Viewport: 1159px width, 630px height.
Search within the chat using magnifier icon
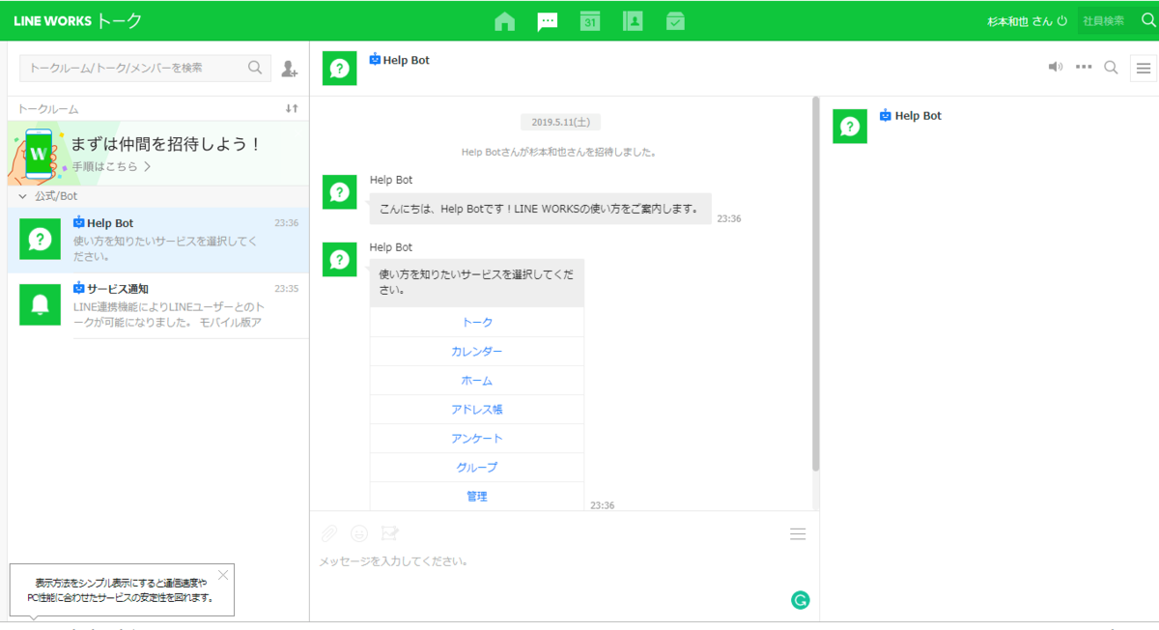point(1112,67)
